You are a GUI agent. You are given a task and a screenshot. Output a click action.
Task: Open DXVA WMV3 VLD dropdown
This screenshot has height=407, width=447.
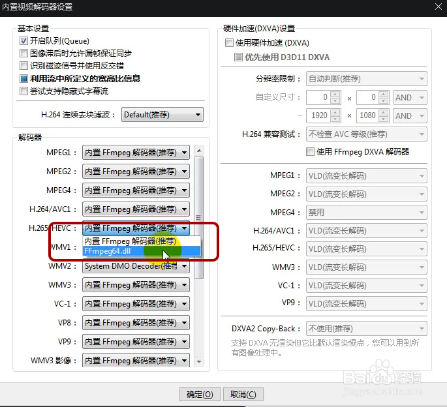coord(367,267)
